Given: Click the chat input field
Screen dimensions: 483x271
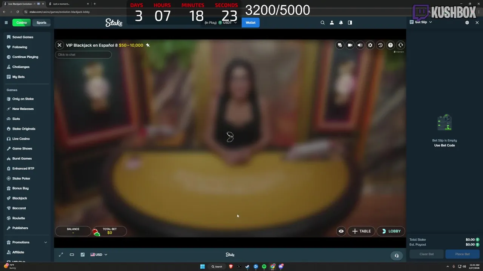Looking at the screenshot, I should click(x=83, y=55).
